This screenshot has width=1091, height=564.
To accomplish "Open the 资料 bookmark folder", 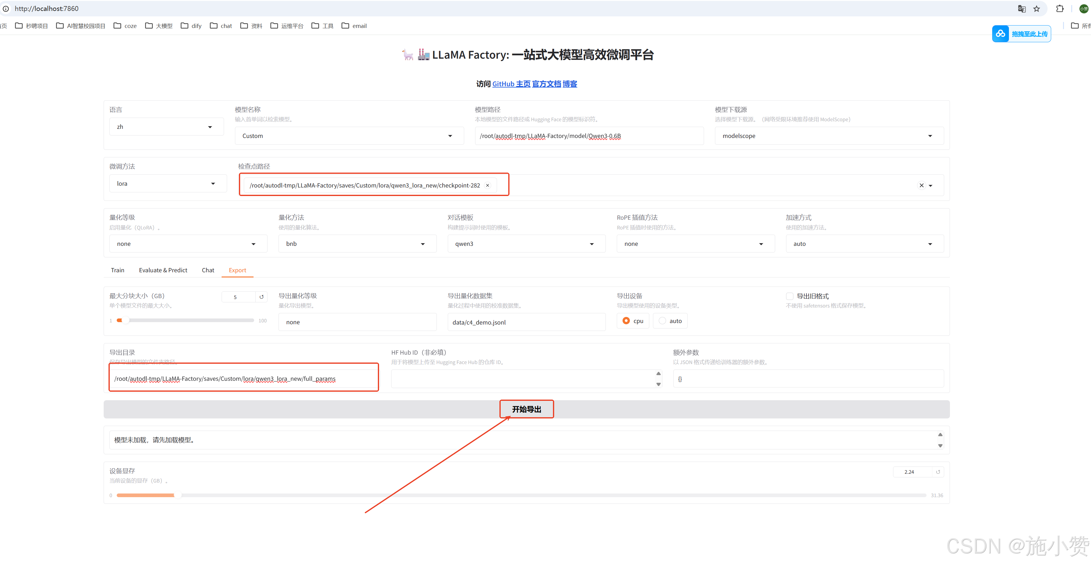I will pos(252,26).
